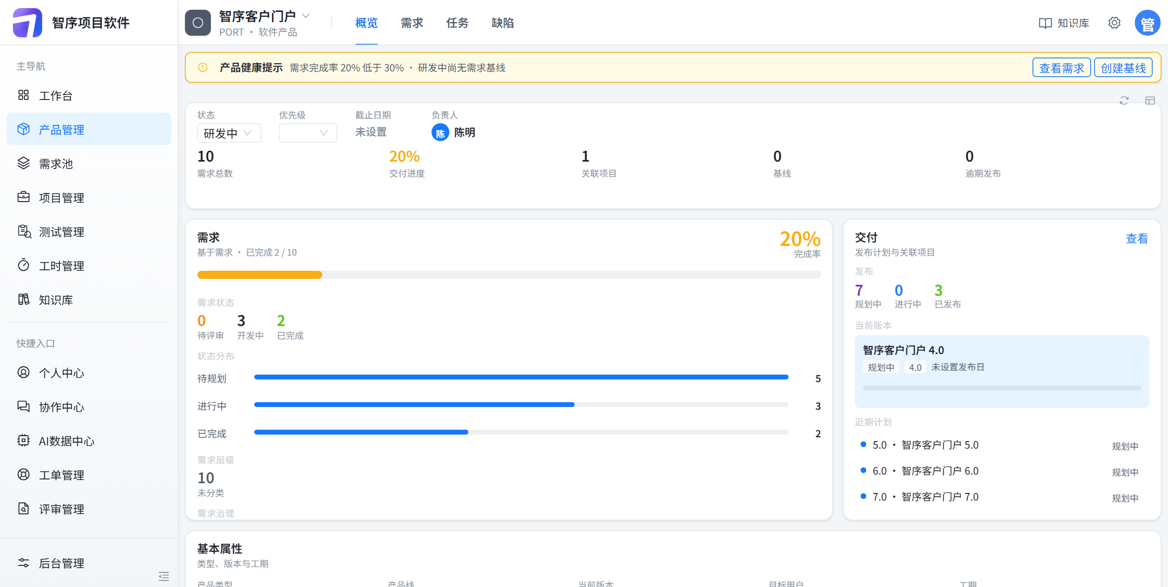The height and width of the screenshot is (587, 1168).
Task: Switch to the 概览 tab
Action: (366, 23)
